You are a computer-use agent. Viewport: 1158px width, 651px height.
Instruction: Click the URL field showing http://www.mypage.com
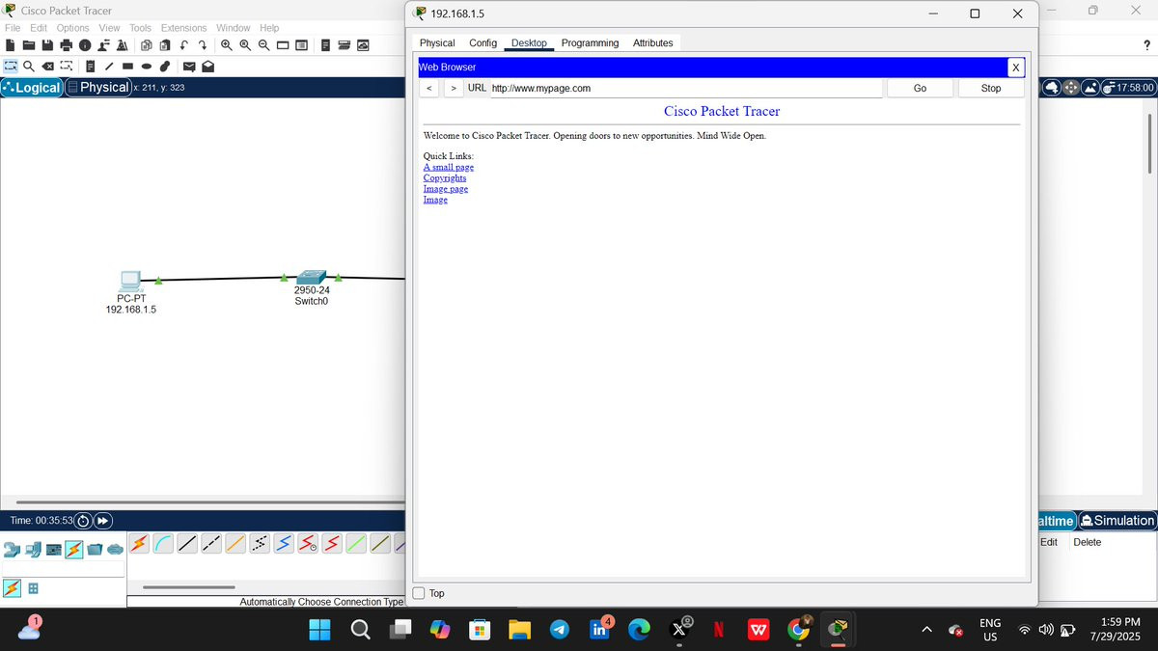click(686, 88)
